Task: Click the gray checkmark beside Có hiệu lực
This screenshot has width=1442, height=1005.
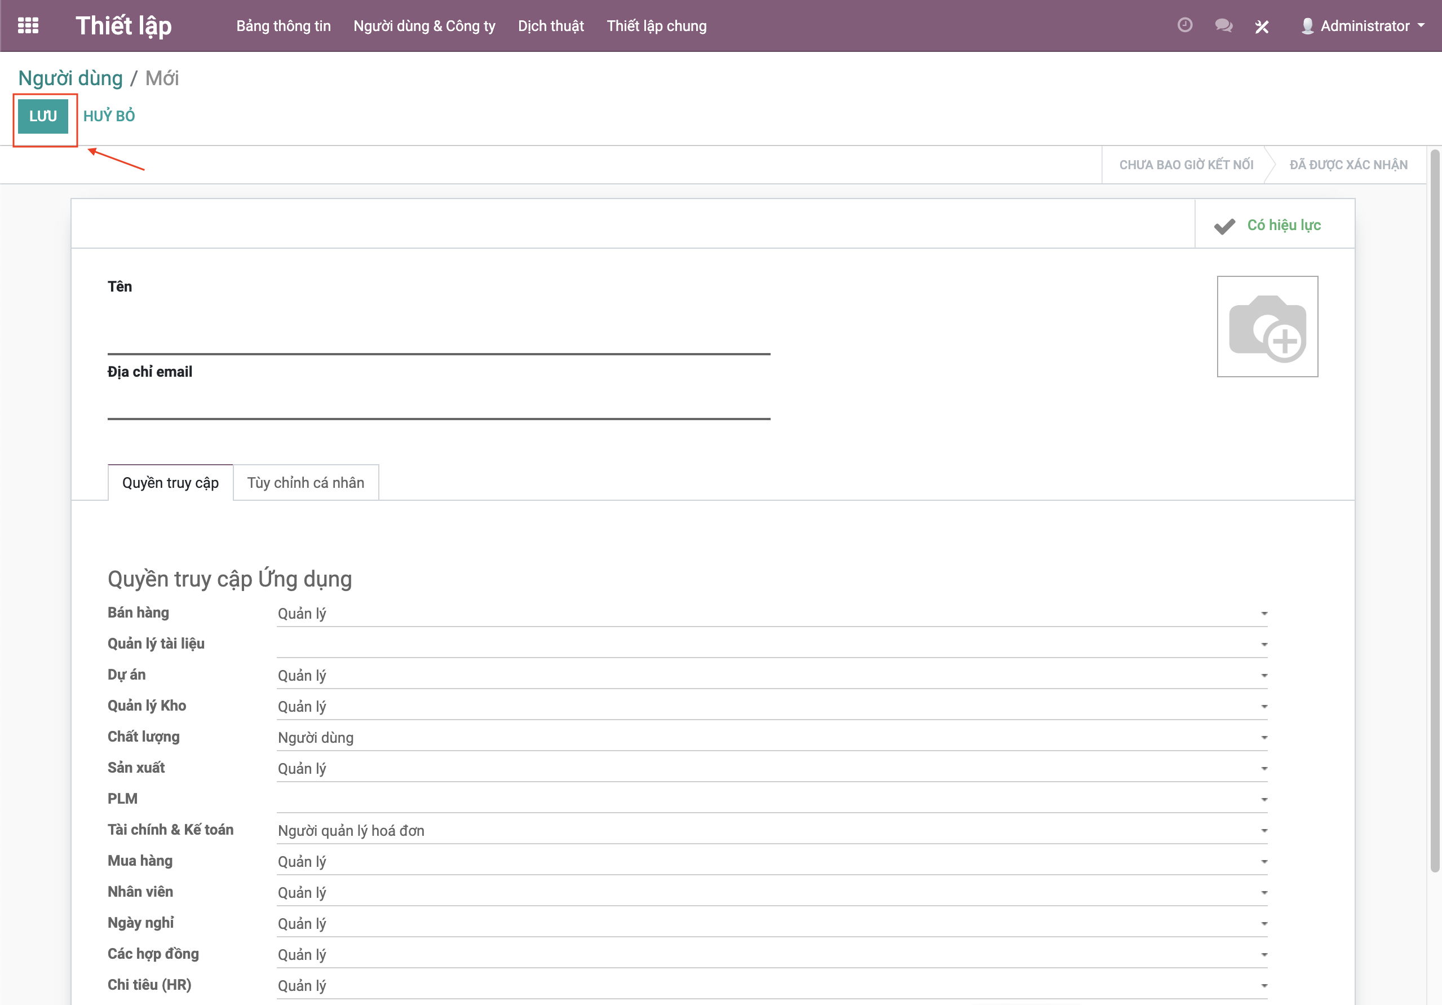Action: pos(1224,226)
